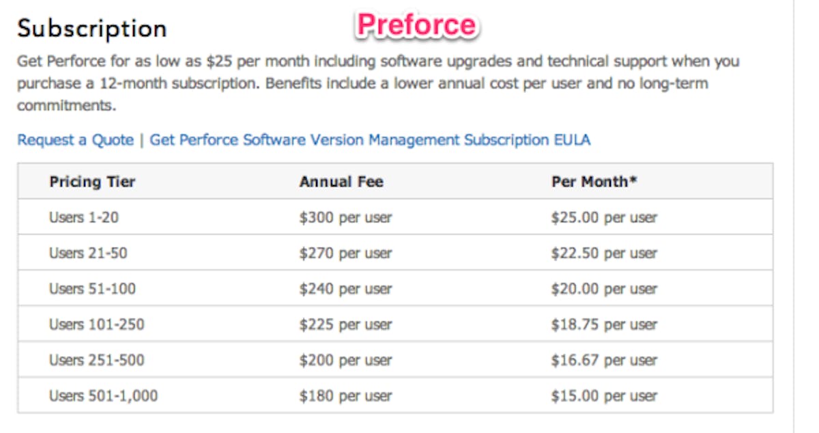Select the $240 per user cell

click(x=345, y=289)
